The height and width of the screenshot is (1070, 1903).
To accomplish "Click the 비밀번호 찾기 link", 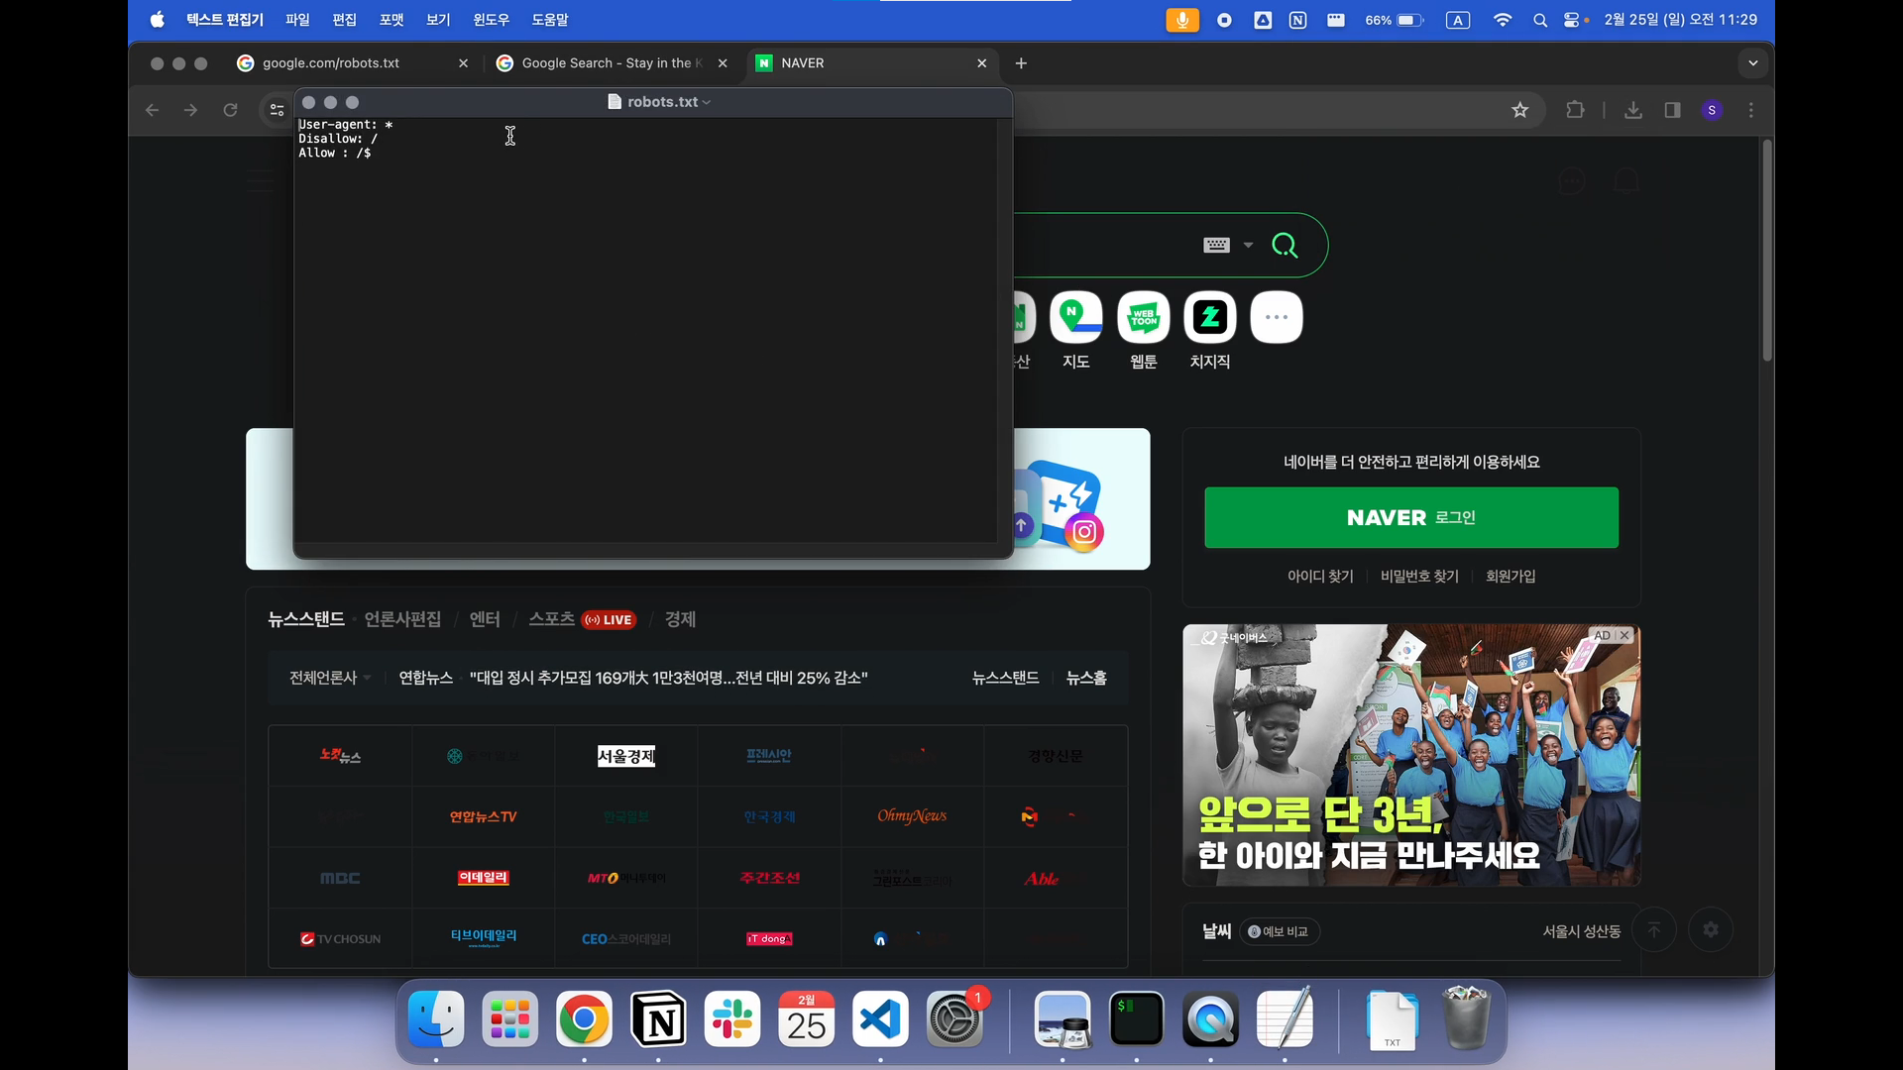I will click(1419, 576).
